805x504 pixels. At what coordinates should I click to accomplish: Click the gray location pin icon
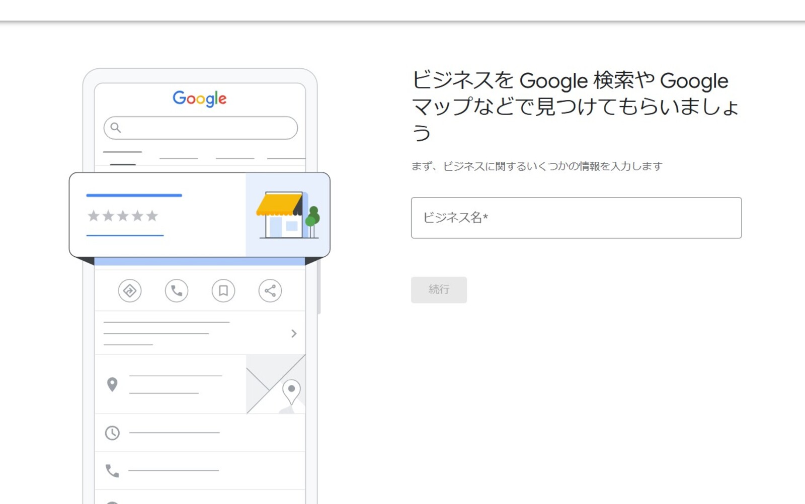click(112, 384)
